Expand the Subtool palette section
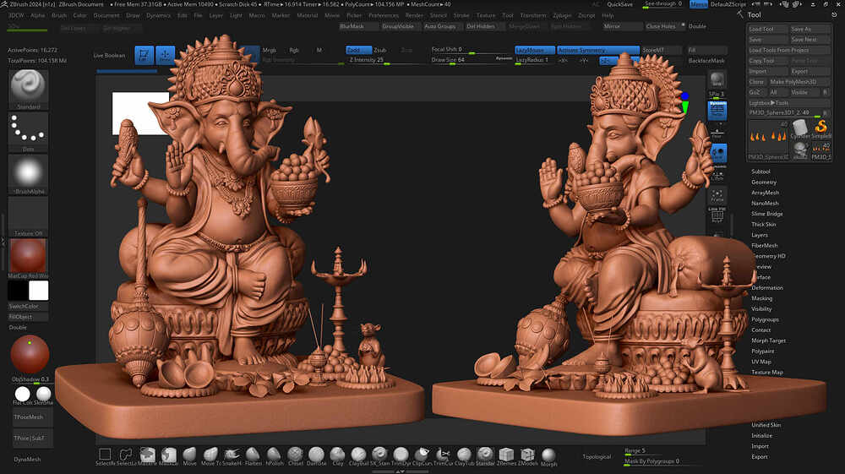845x474 pixels. 761,172
